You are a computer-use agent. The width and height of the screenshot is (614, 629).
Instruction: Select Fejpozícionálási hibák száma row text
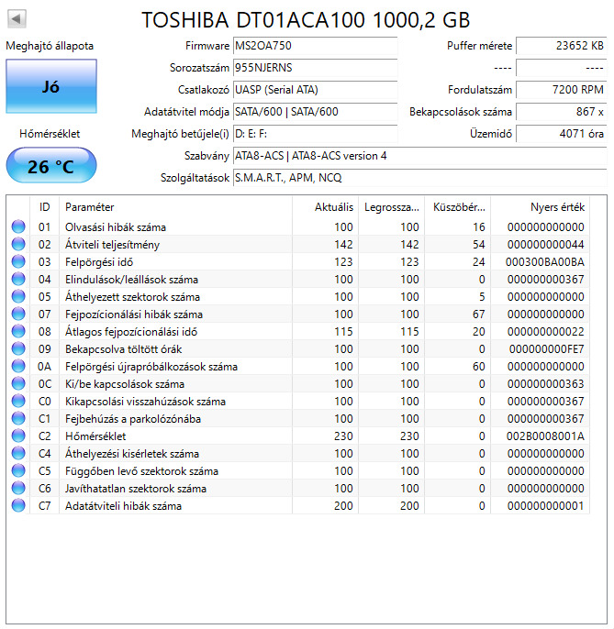[134, 314]
